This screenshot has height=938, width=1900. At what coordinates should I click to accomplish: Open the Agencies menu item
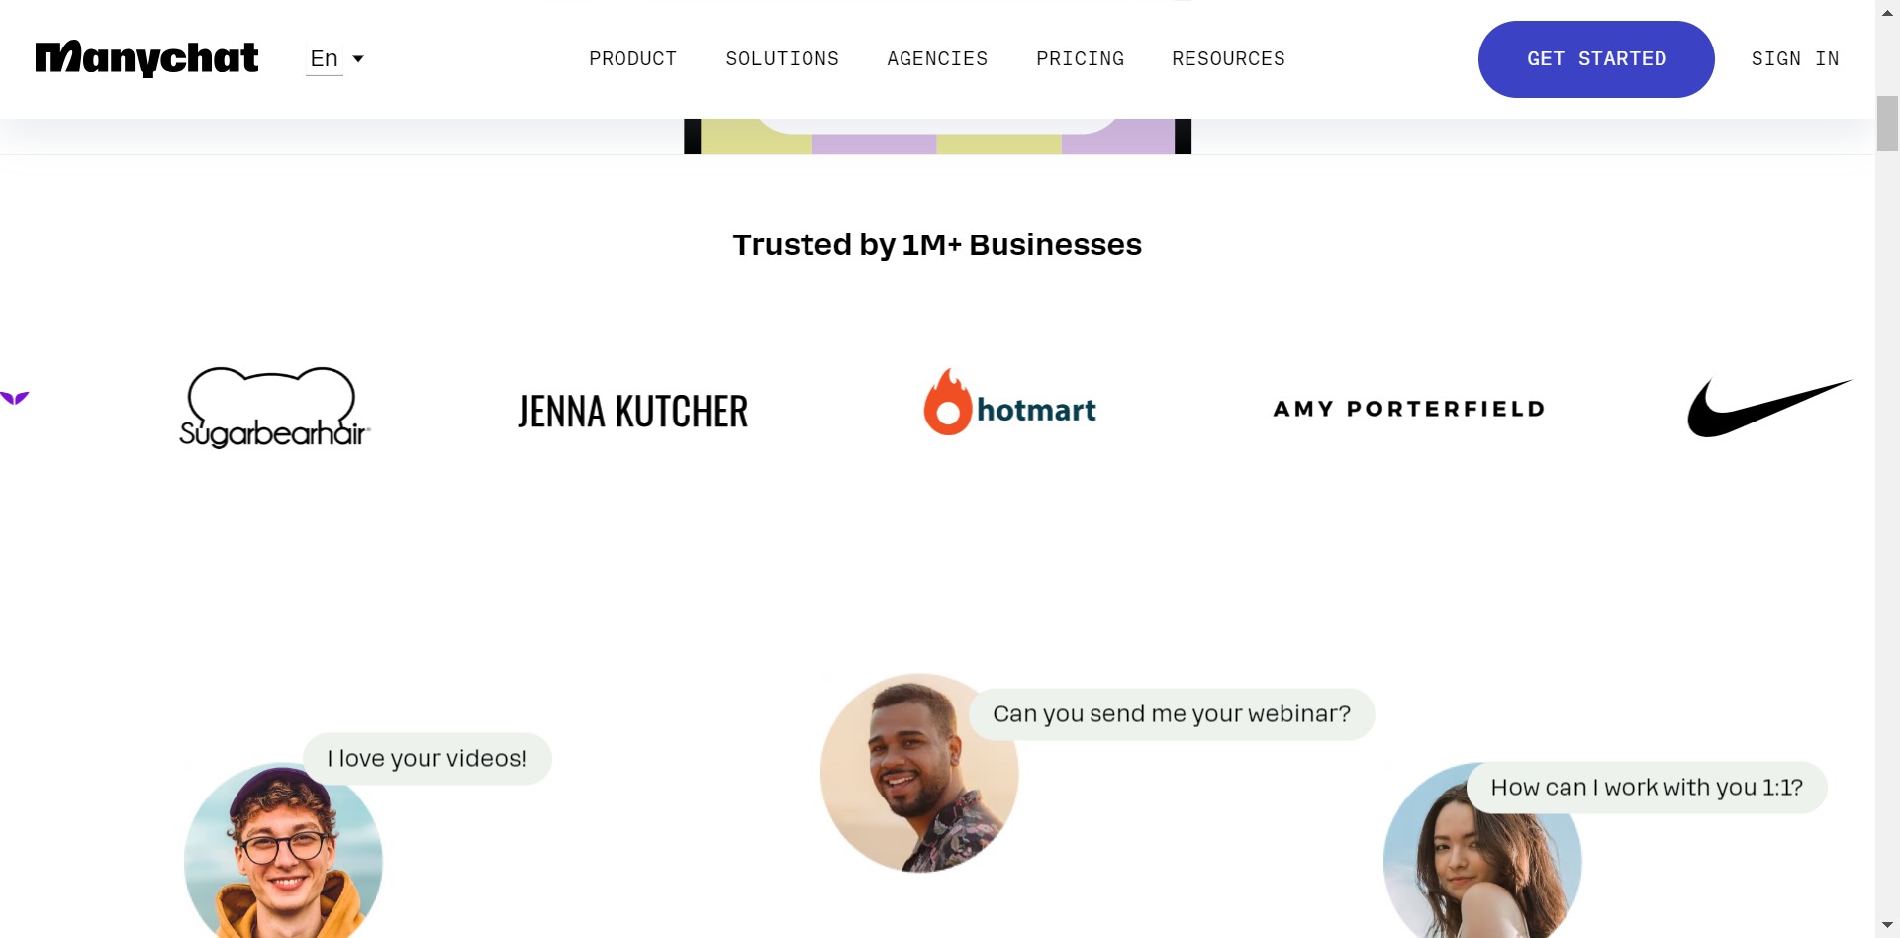pos(937,59)
